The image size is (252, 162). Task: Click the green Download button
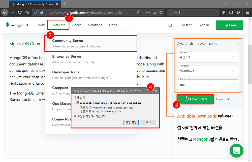click(x=196, y=99)
